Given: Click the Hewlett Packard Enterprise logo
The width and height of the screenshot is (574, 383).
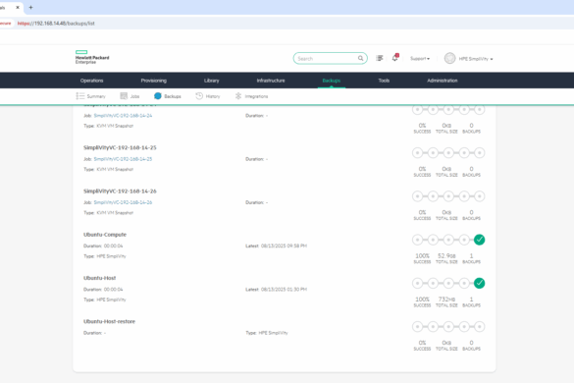Looking at the screenshot, I should [92, 57].
